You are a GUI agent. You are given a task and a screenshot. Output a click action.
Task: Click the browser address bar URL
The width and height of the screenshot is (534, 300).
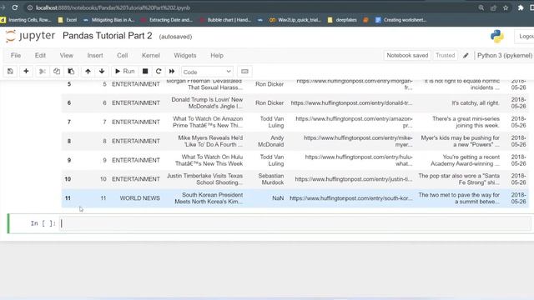click(x=113, y=7)
